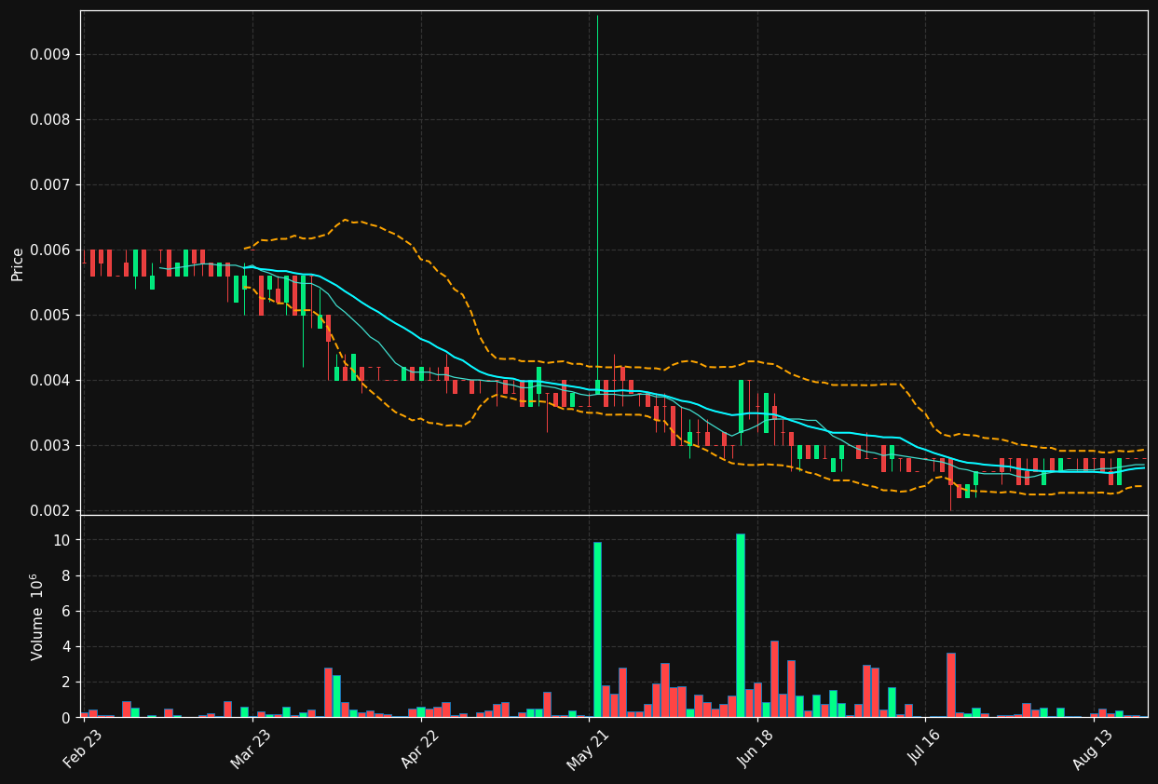Viewport: 1158px width, 784px height.
Task: Select the May 21 date label
Action: 585,748
